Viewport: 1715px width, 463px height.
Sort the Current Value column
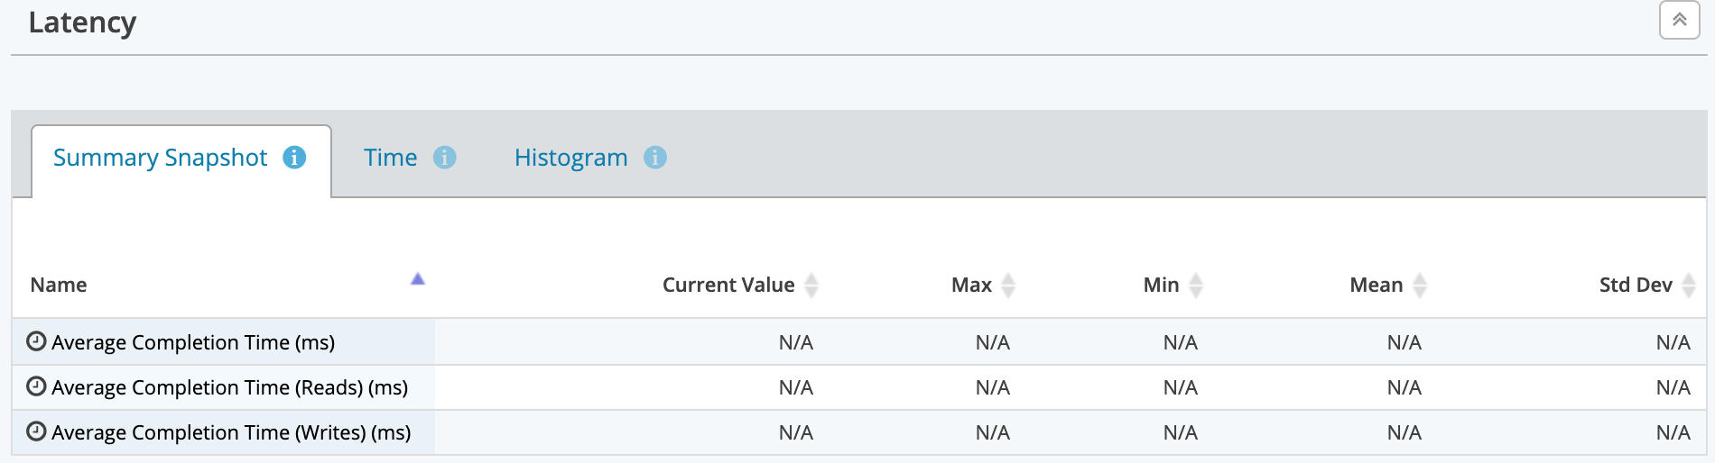coord(811,286)
